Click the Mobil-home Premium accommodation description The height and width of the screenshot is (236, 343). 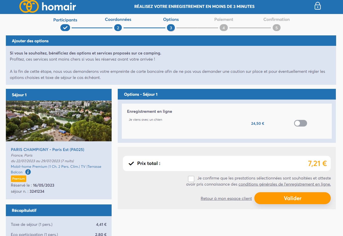56,169
